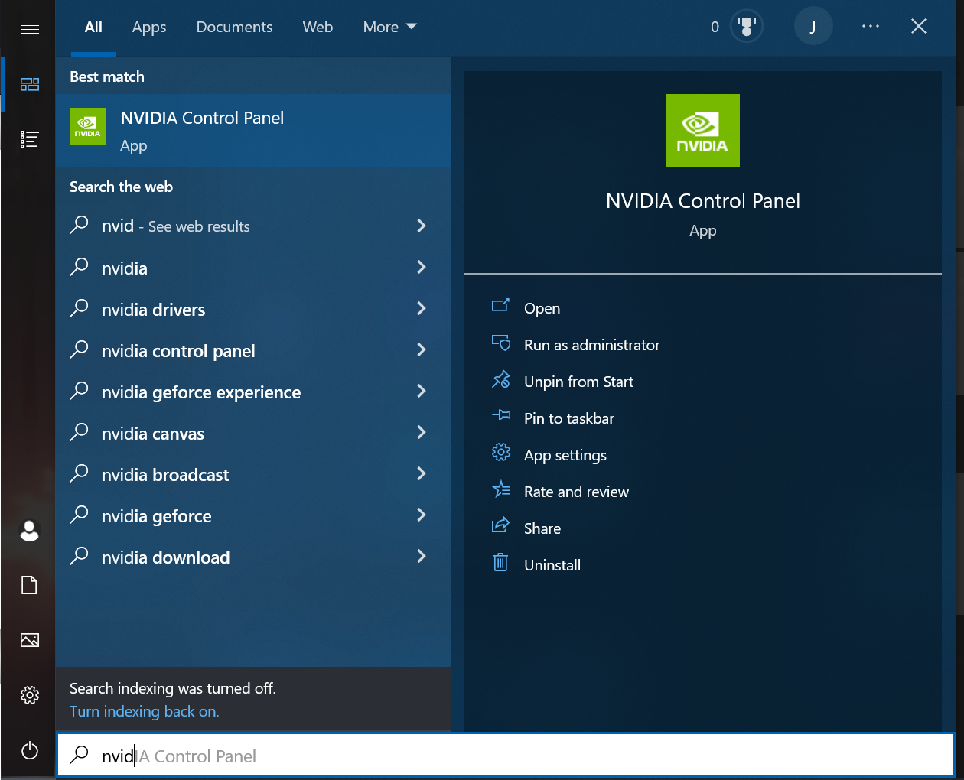This screenshot has height=780, width=964.
Task: Switch to the Documents tab
Action: (234, 27)
